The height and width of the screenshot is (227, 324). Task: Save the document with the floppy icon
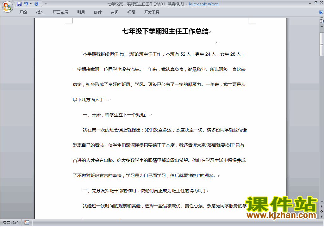[19, 4]
